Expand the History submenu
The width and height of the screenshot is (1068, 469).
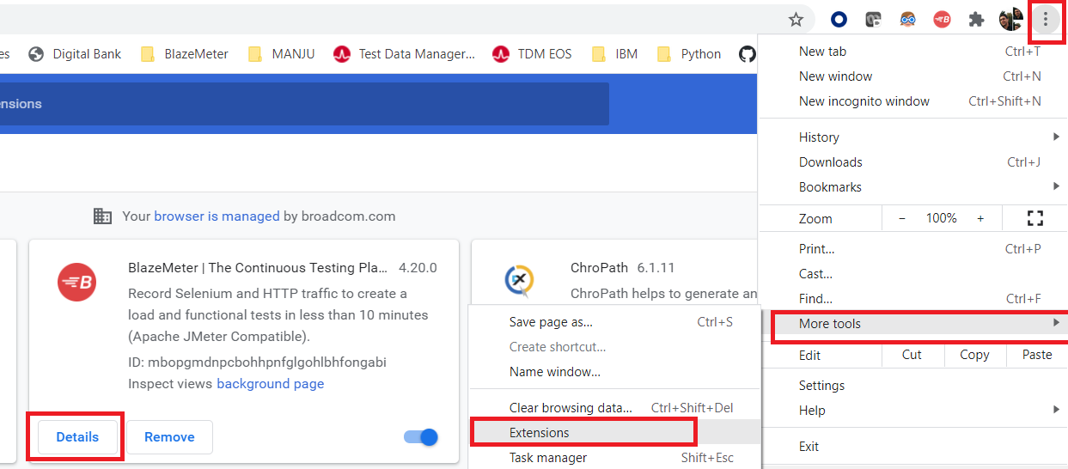(912, 137)
